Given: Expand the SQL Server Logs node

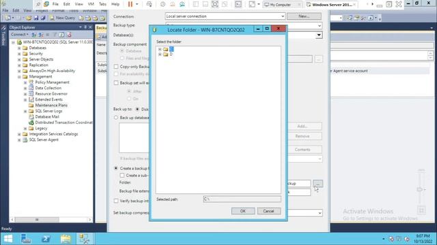Looking at the screenshot, I should pos(25,111).
